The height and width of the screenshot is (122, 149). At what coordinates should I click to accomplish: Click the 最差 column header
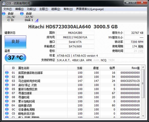point(92,68)
